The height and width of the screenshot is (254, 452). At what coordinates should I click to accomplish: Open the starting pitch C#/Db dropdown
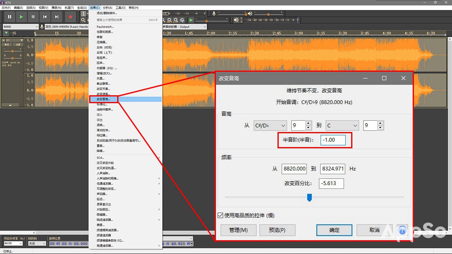pos(270,125)
